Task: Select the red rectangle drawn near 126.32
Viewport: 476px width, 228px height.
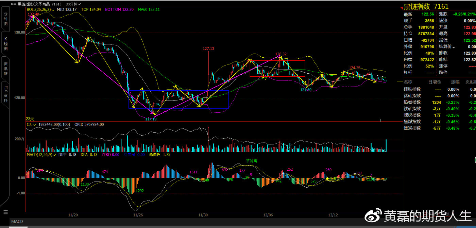Action: pyautogui.click(x=277, y=69)
